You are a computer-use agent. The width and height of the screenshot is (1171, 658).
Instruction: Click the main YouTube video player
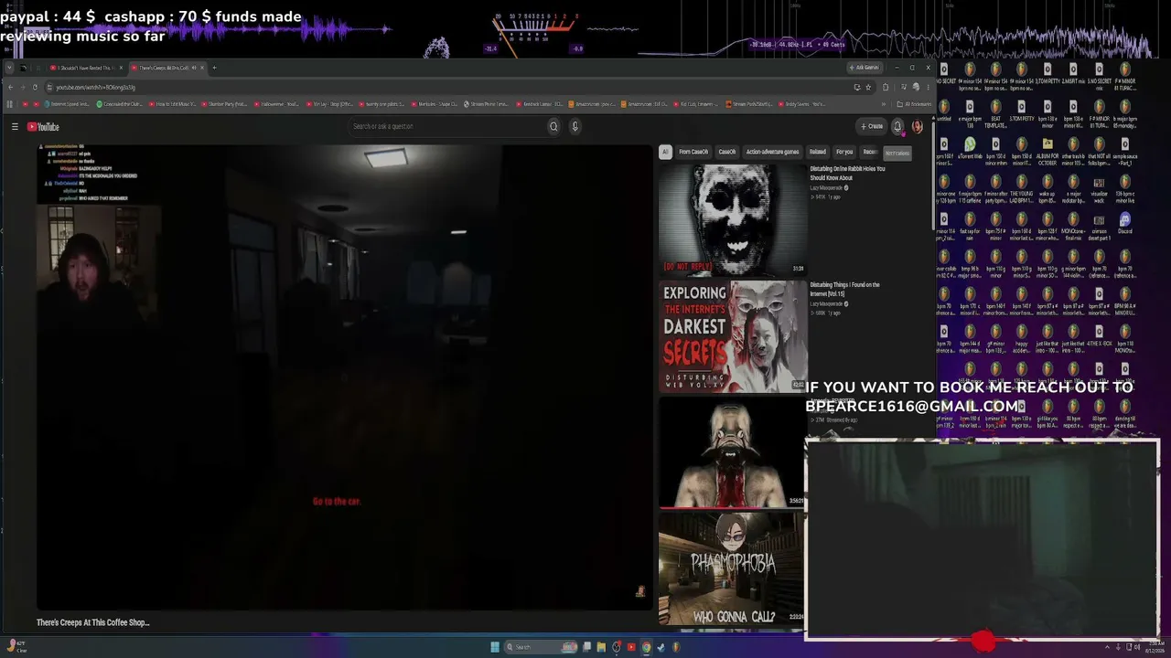point(343,376)
